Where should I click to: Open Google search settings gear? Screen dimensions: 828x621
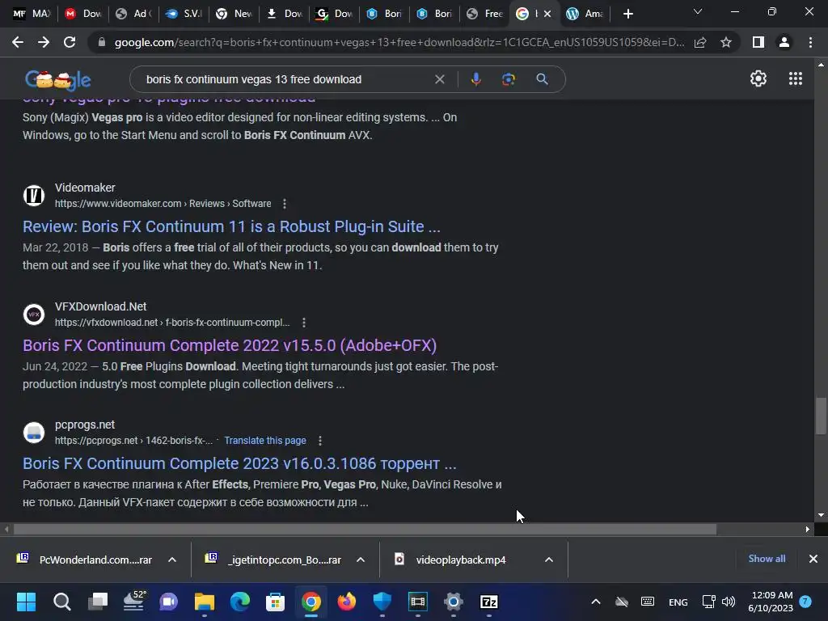pos(758,78)
